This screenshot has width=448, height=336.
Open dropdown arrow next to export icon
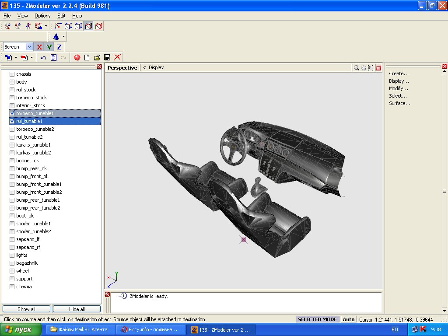31,57
